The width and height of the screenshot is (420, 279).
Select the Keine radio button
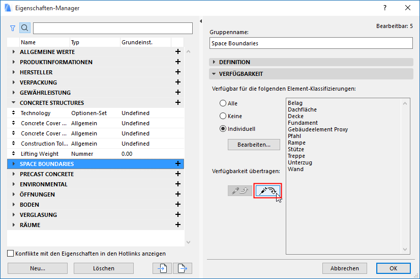(223, 116)
